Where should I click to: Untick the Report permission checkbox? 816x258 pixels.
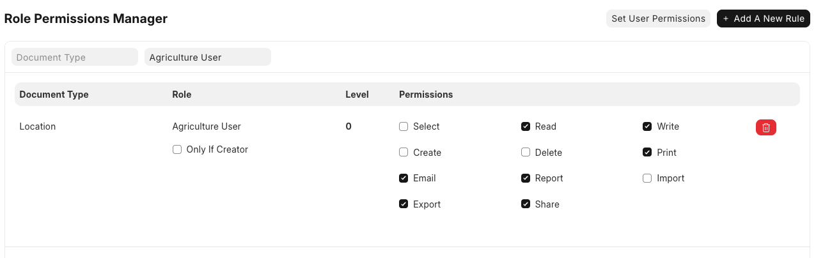click(526, 178)
